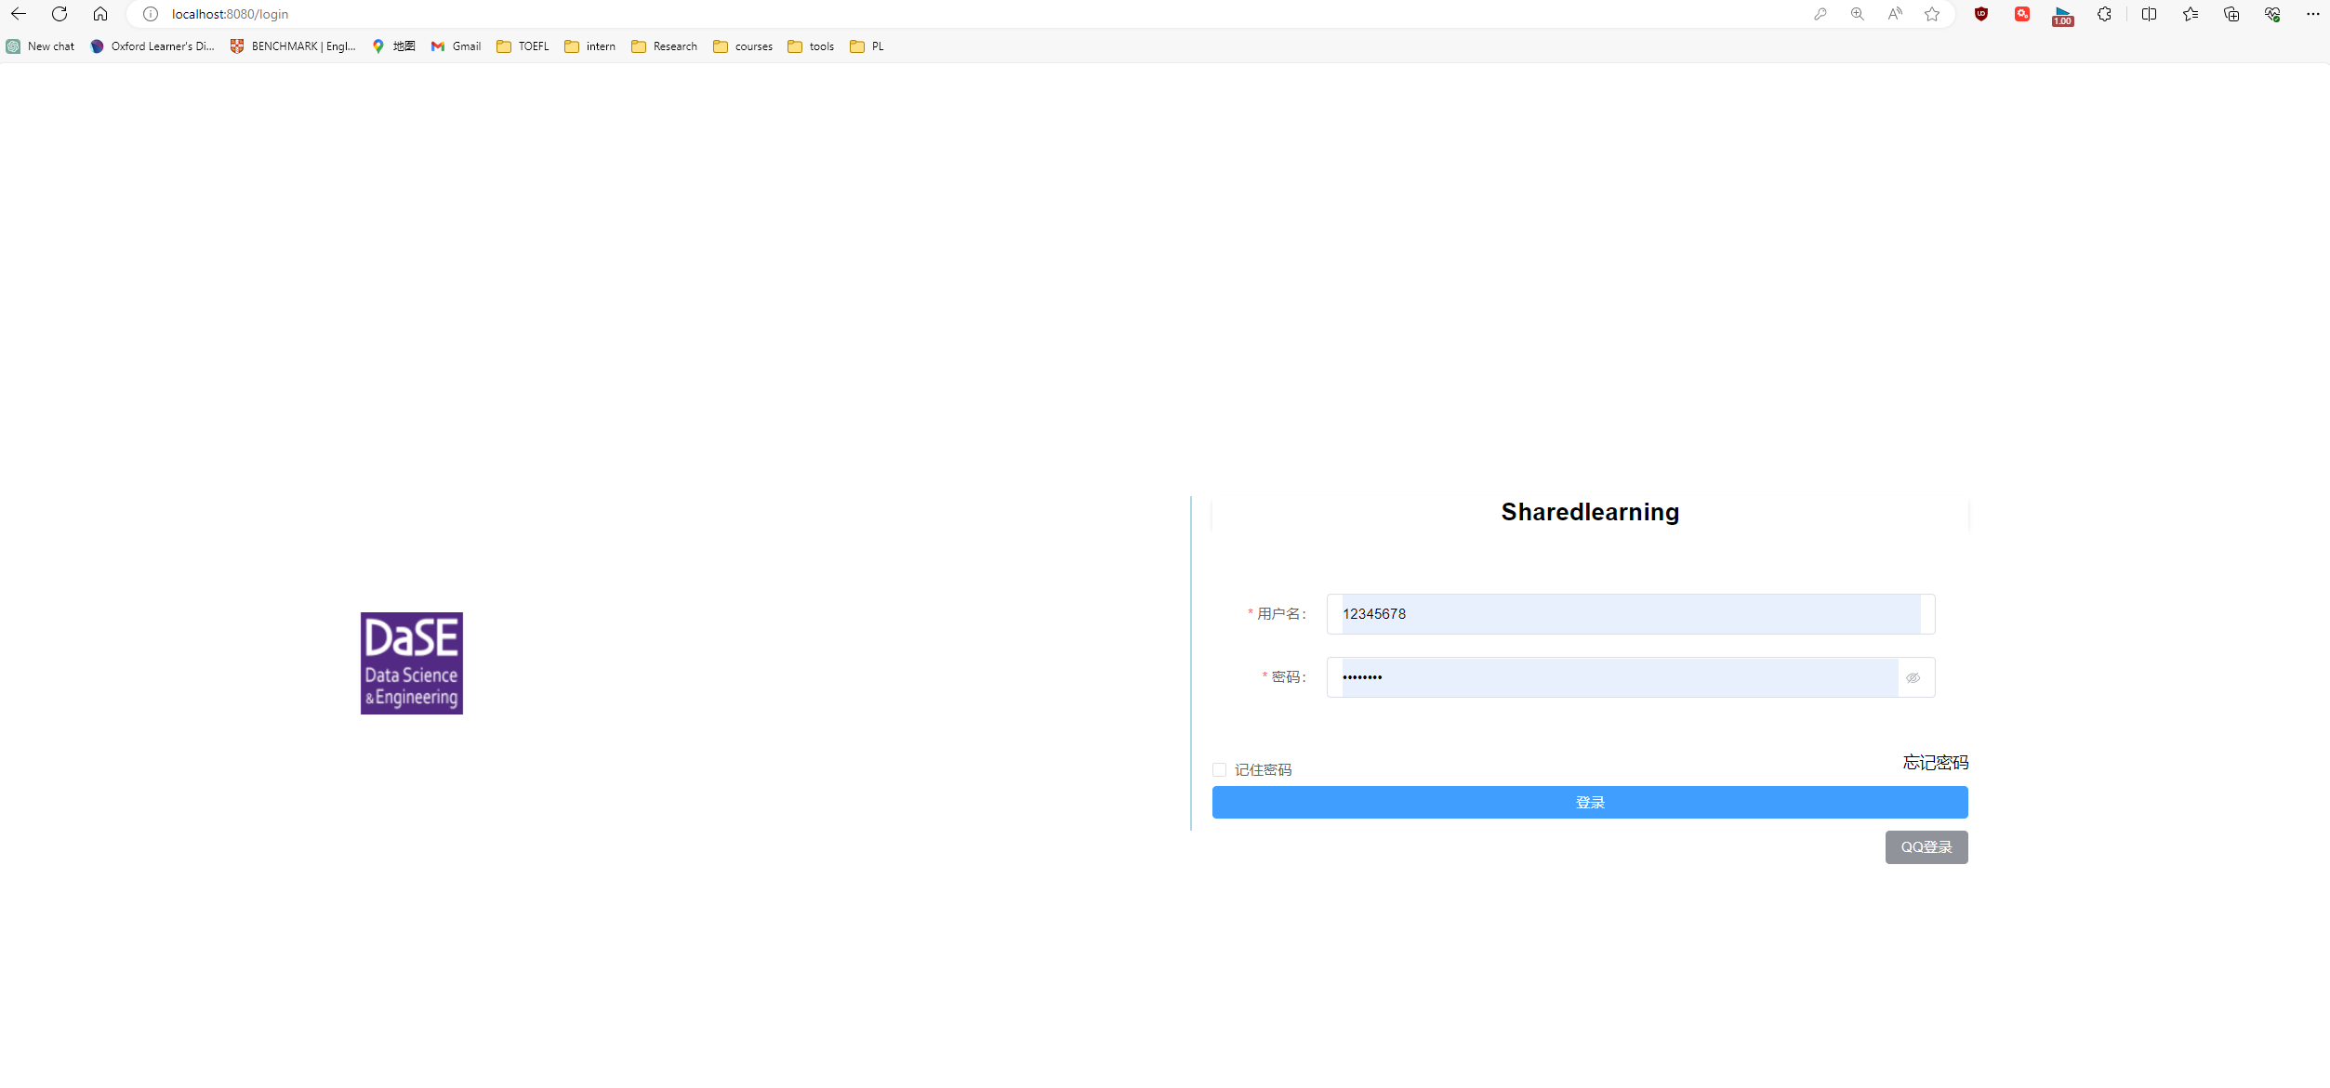Image resolution: width=2330 pixels, height=1088 pixels.
Task: Click the refresh/reload page icon
Action: click(60, 13)
